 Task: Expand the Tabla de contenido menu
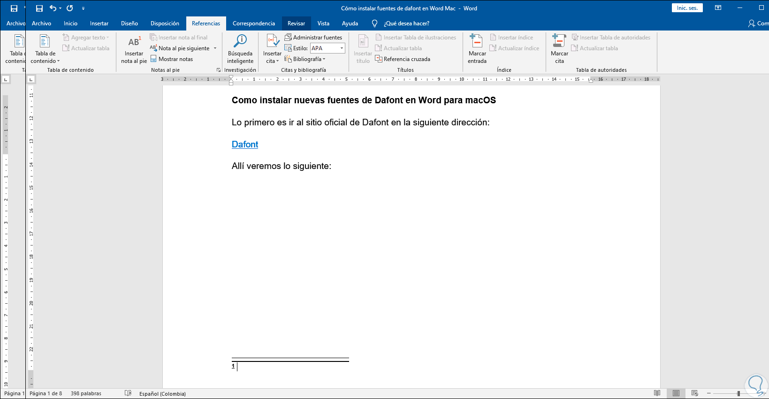pyautogui.click(x=45, y=49)
